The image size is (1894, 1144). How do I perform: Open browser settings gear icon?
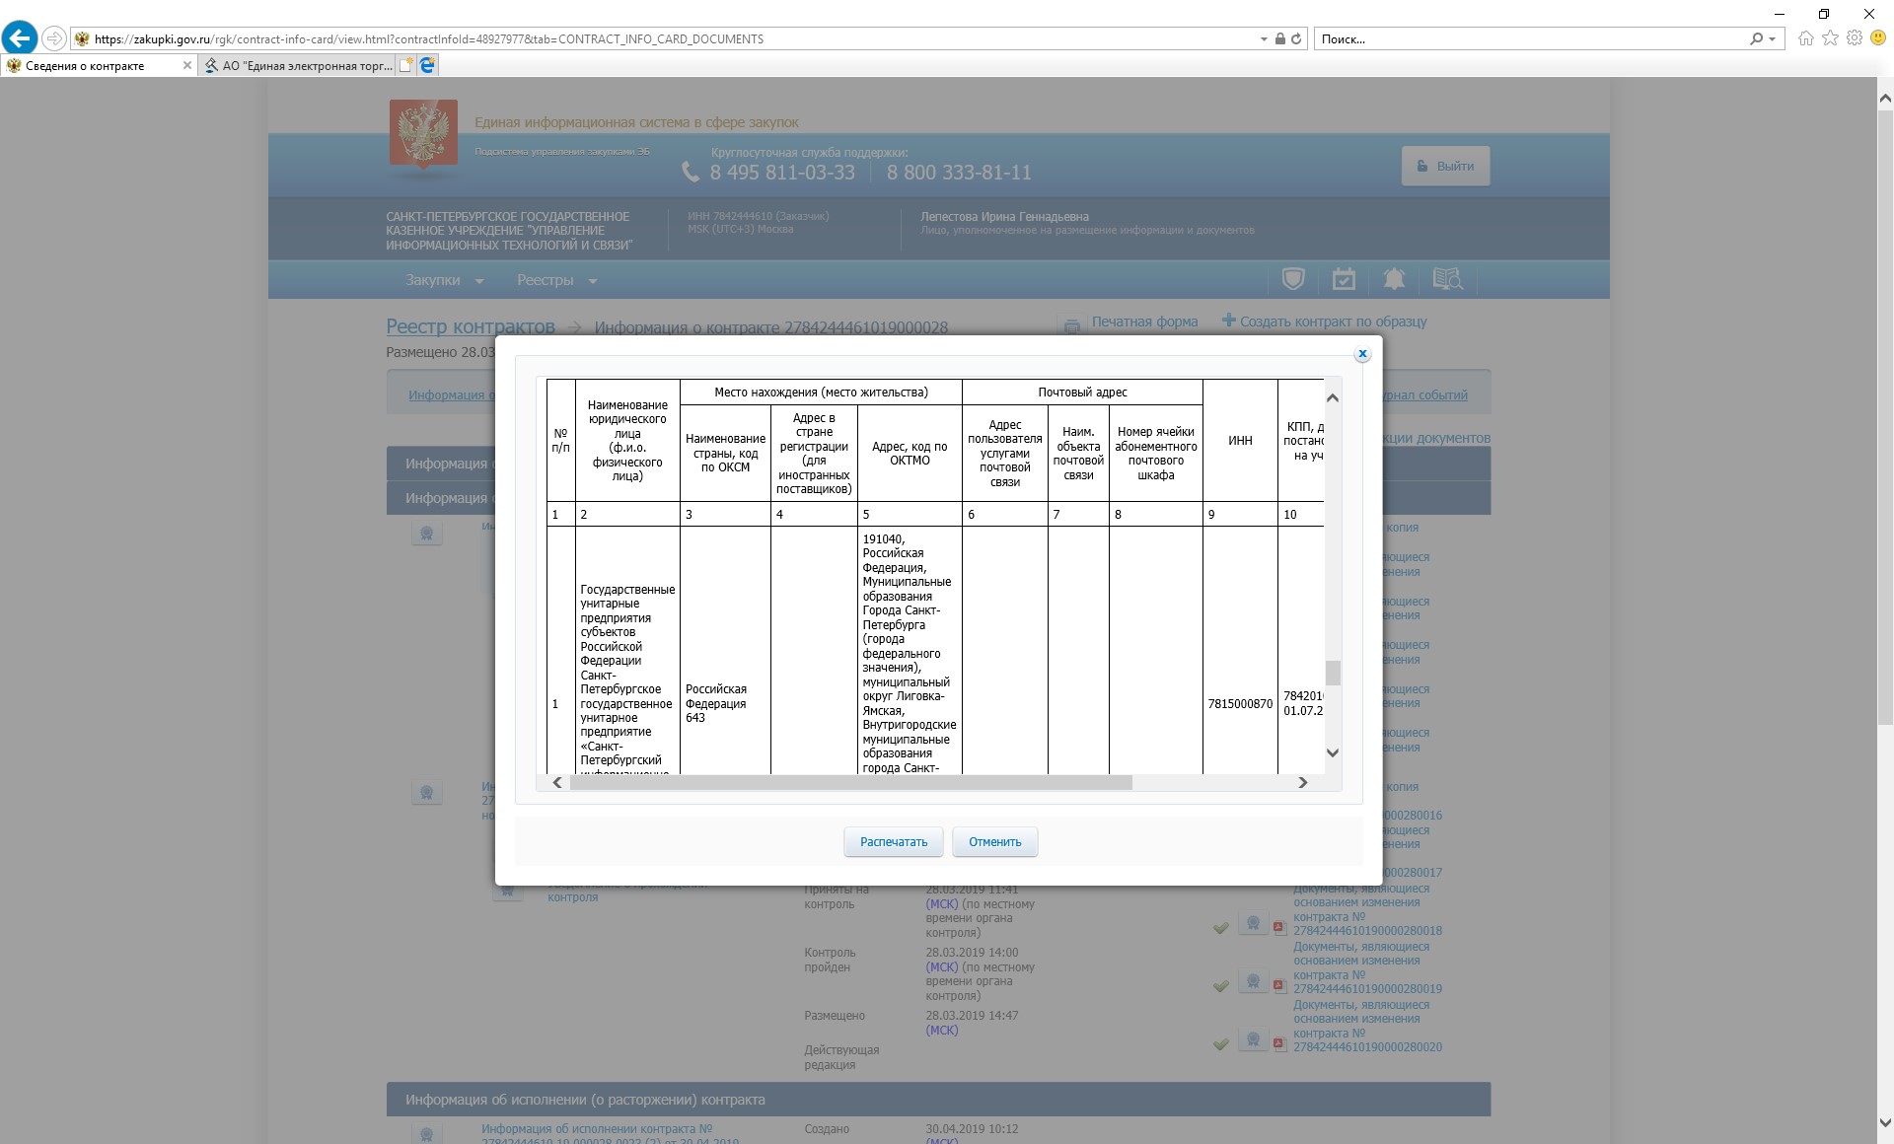(x=1855, y=38)
